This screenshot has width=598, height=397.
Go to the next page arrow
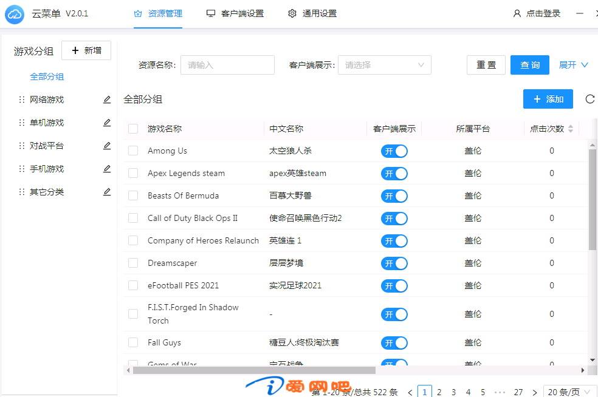click(535, 392)
